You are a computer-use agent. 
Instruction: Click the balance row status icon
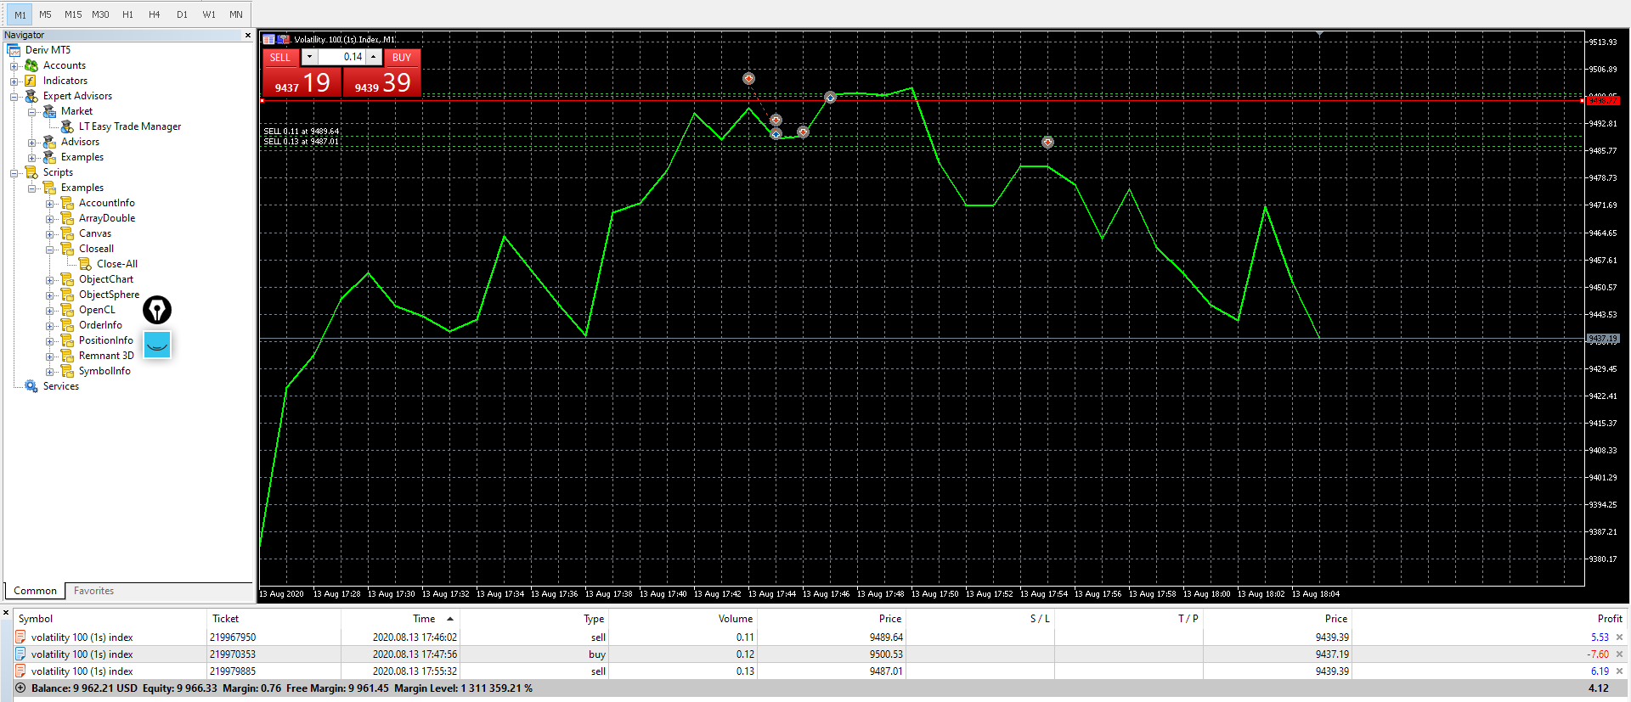20,688
